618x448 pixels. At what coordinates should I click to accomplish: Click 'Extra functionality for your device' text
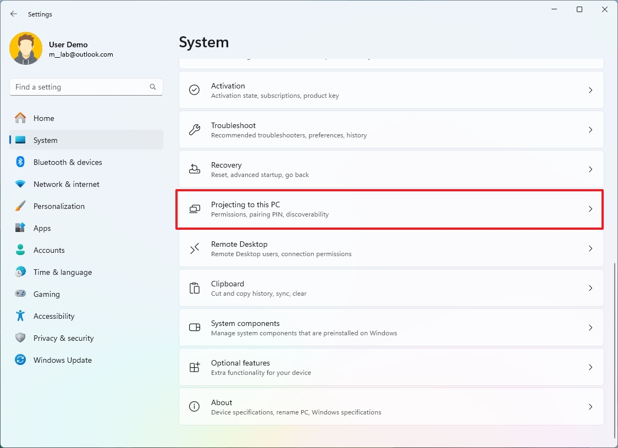261,373
